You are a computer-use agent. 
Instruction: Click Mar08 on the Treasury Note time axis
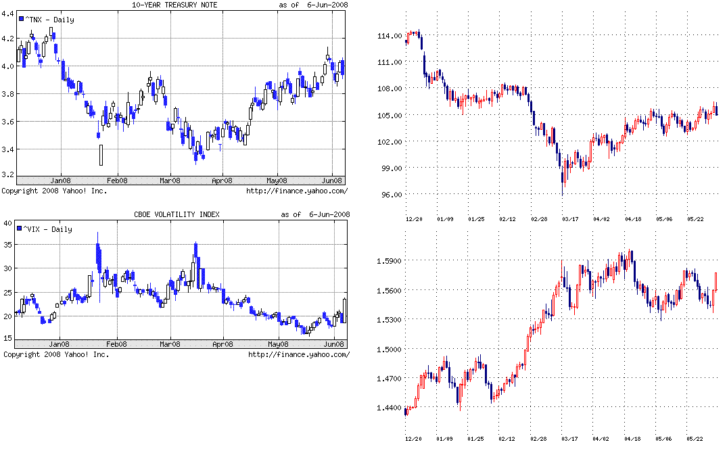169,181
